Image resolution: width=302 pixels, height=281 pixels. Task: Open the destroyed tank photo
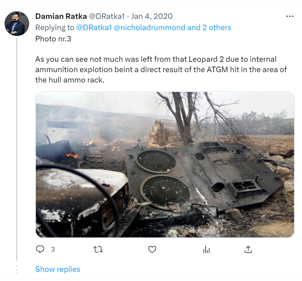click(165, 164)
